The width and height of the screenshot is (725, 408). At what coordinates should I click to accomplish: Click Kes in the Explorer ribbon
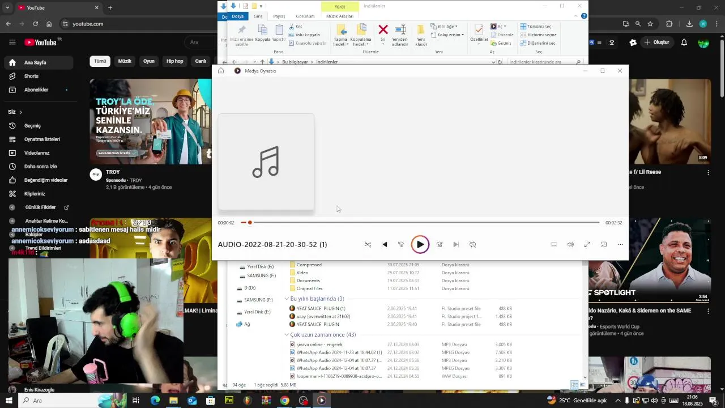[x=296, y=27]
